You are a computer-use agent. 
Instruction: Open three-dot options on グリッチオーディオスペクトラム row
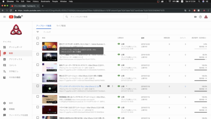pyautogui.click(x=112, y=86)
